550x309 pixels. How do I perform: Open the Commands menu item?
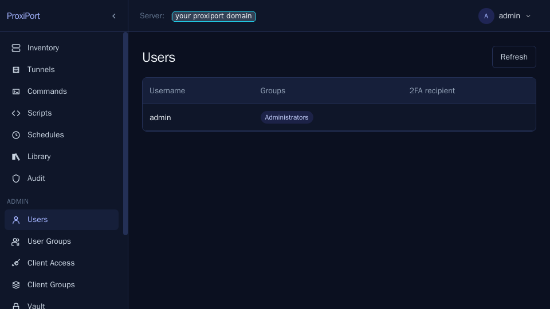[x=61, y=92]
